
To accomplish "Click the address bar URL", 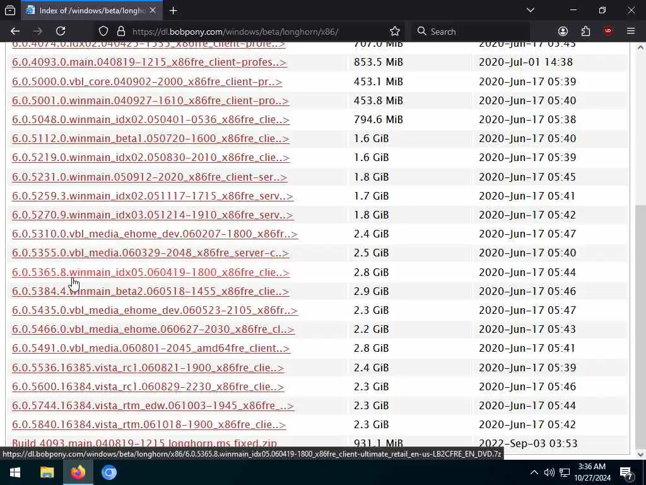I will 235,32.
